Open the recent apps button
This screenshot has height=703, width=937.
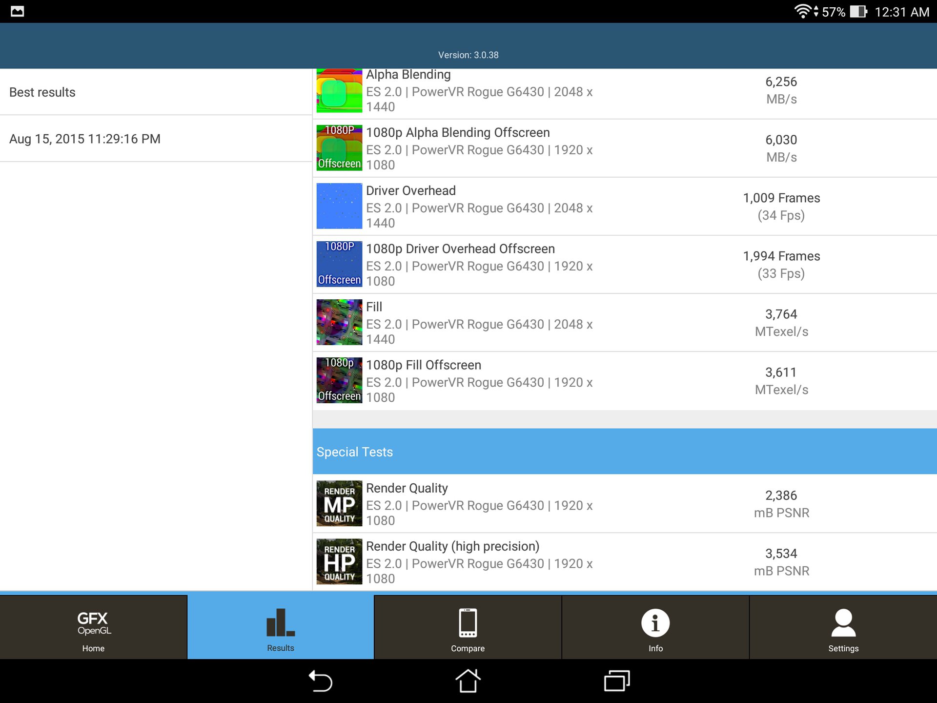[617, 681]
